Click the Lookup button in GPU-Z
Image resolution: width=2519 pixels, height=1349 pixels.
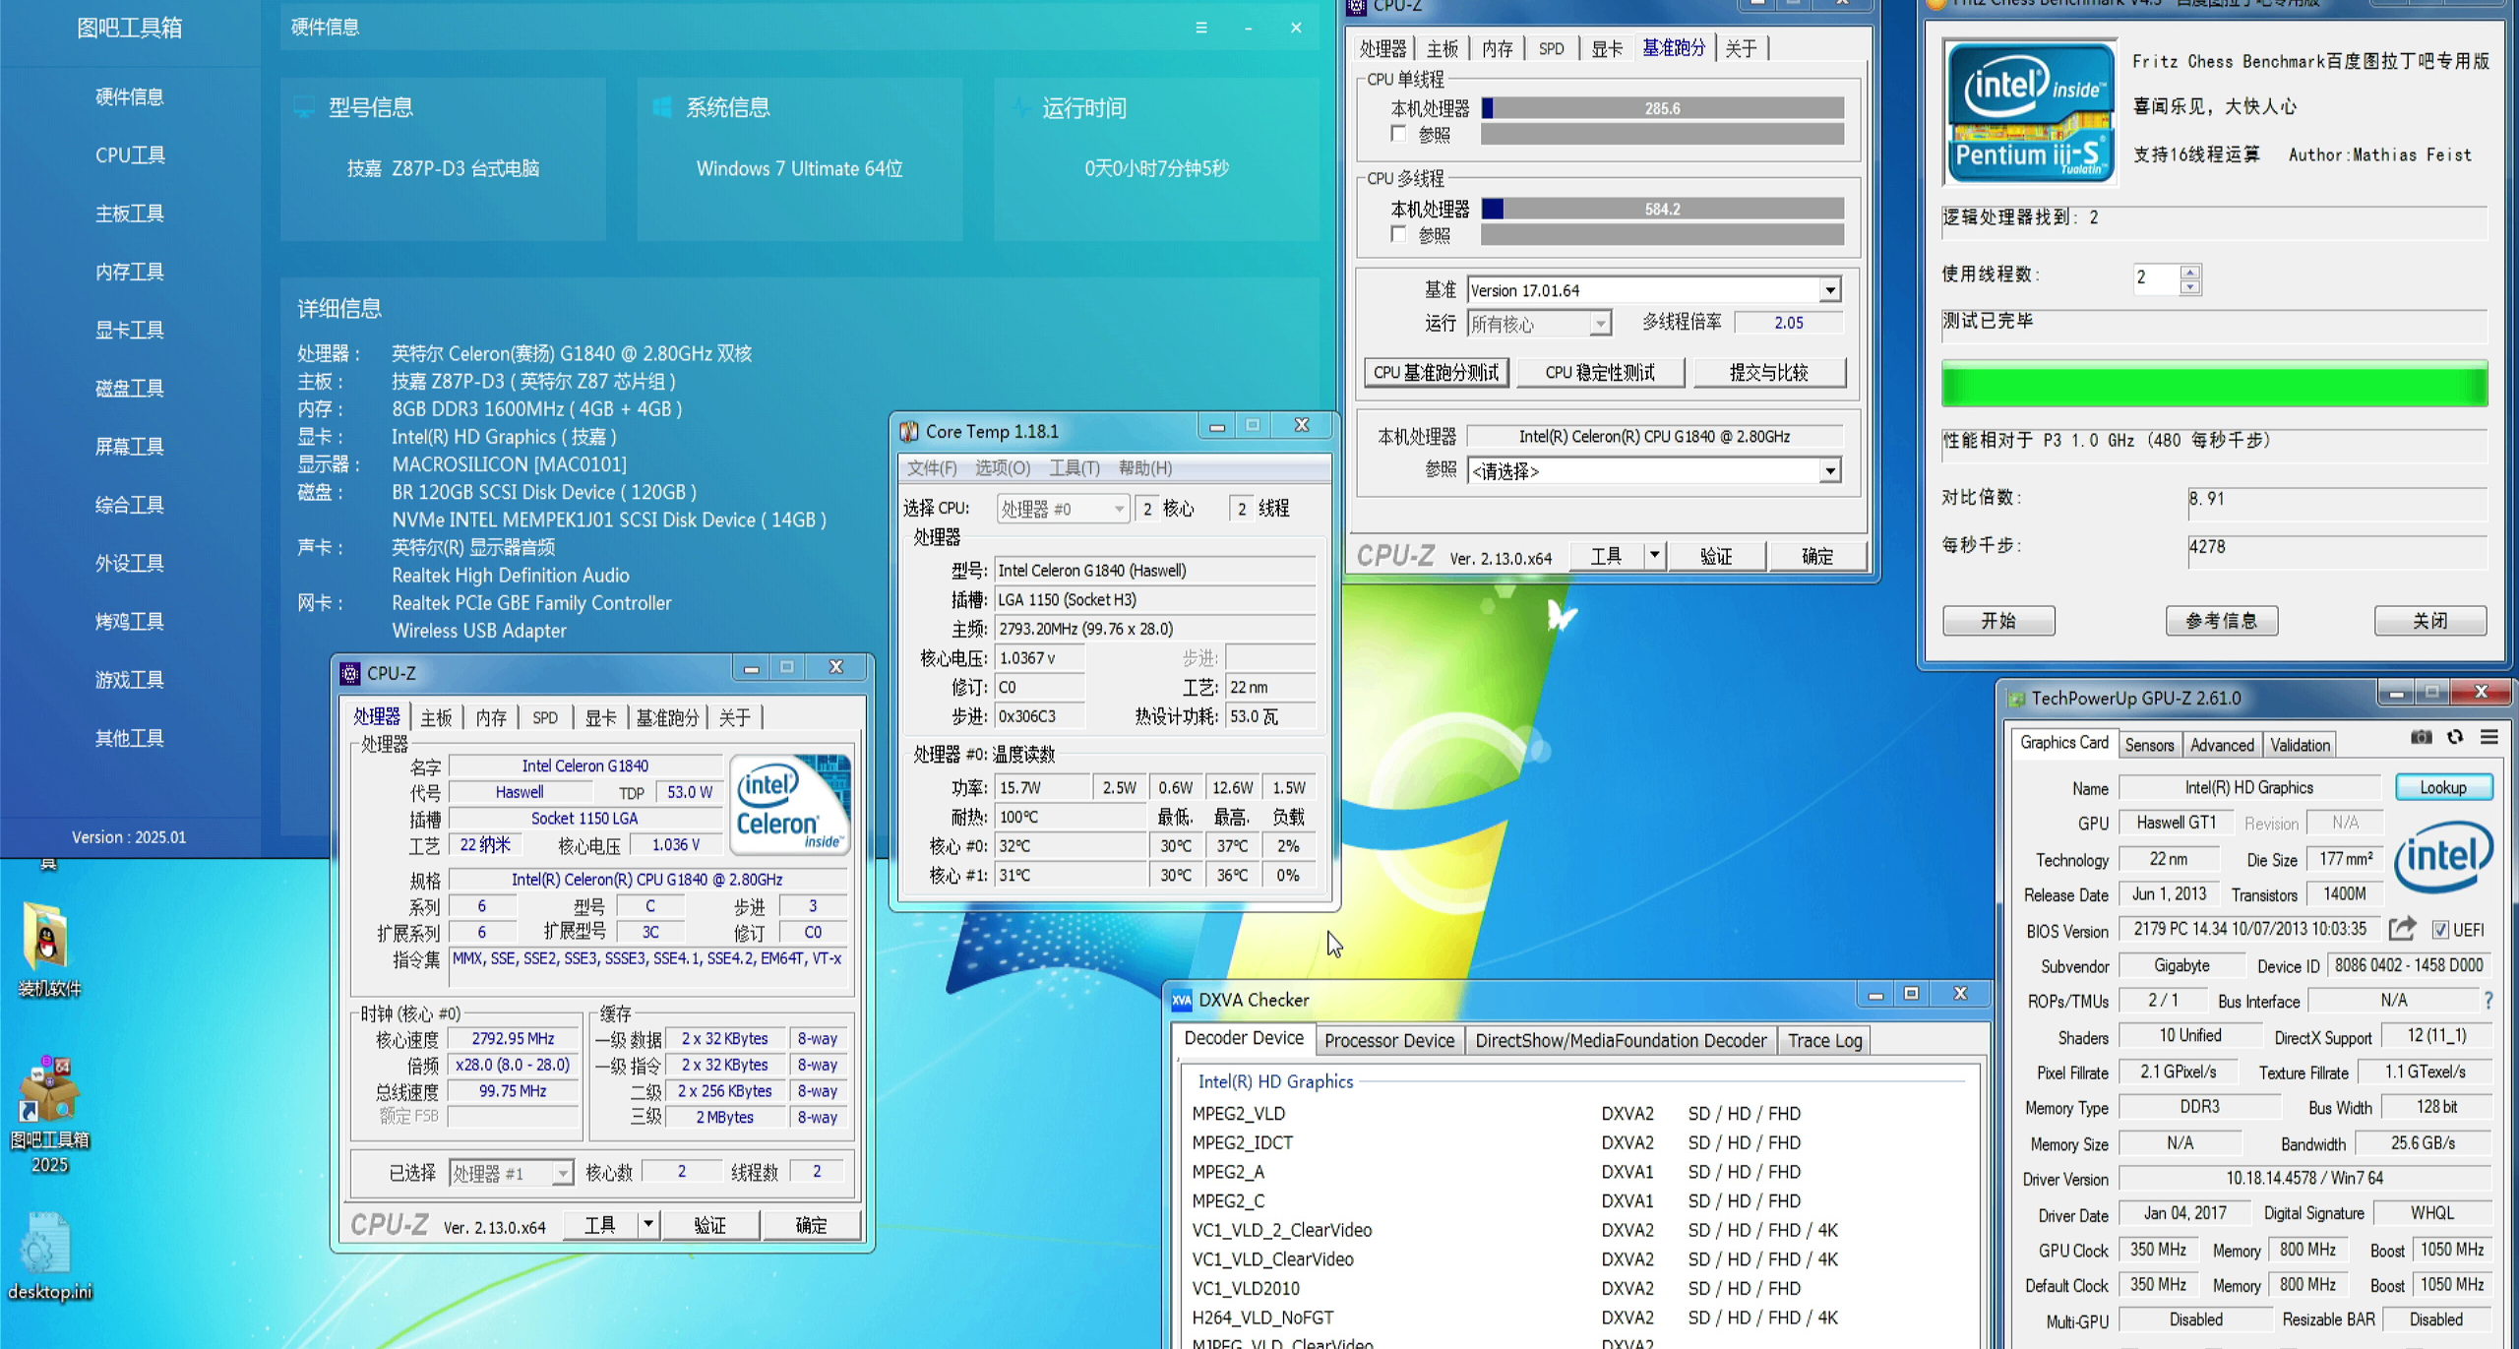[x=2443, y=787]
